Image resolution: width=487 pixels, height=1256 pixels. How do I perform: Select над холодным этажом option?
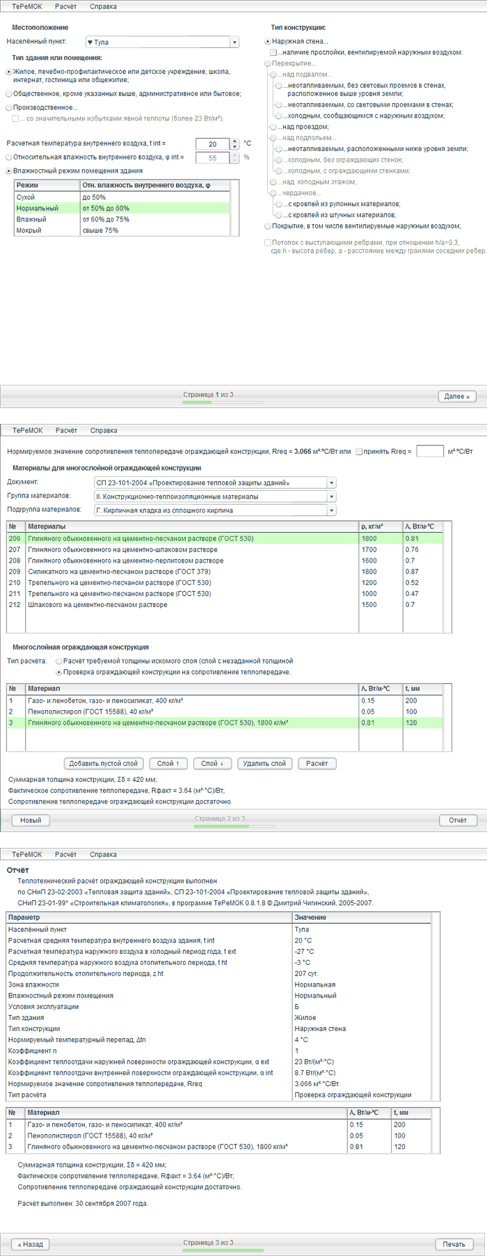tap(274, 182)
